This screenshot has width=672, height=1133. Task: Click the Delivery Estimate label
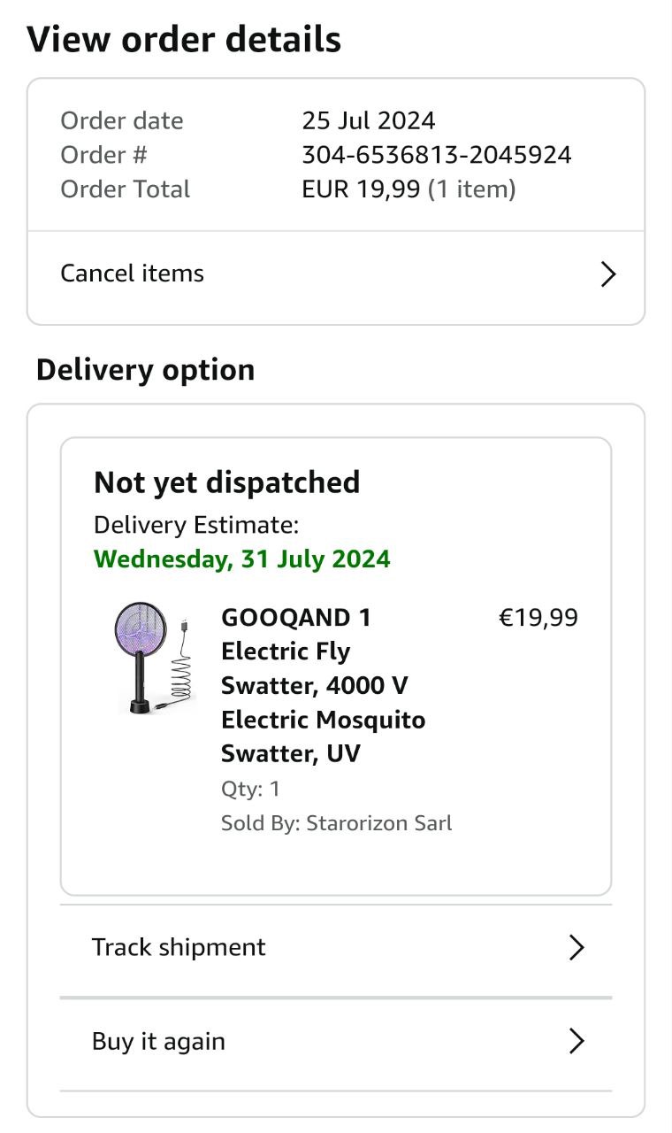coord(196,525)
